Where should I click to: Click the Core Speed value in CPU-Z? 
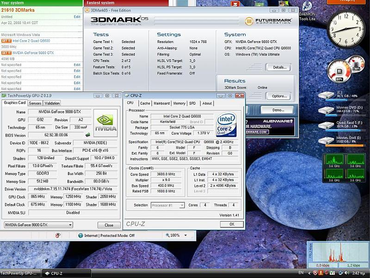click(166, 174)
